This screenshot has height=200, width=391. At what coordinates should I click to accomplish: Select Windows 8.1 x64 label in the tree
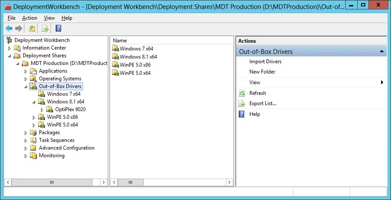tap(65, 102)
